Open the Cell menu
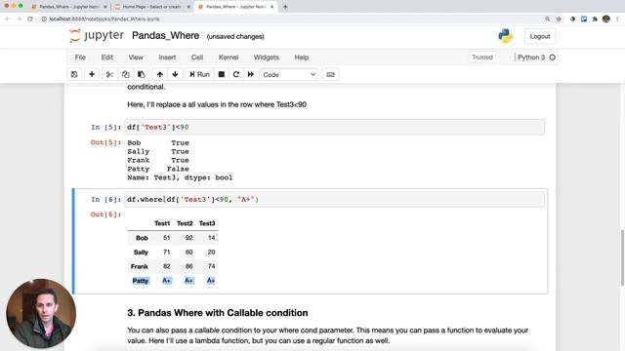 [197, 58]
